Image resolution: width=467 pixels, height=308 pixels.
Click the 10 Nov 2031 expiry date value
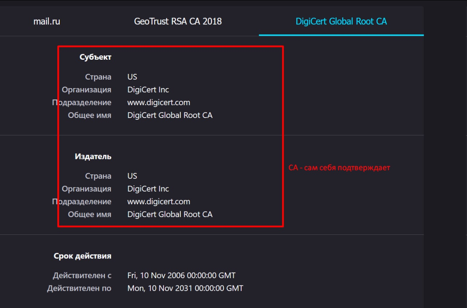tap(185, 288)
